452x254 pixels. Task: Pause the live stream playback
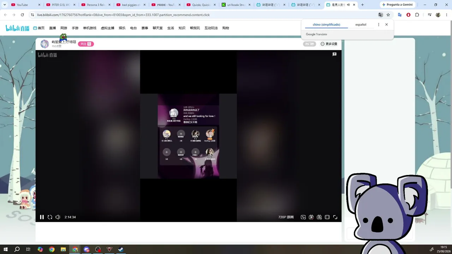pos(42,217)
